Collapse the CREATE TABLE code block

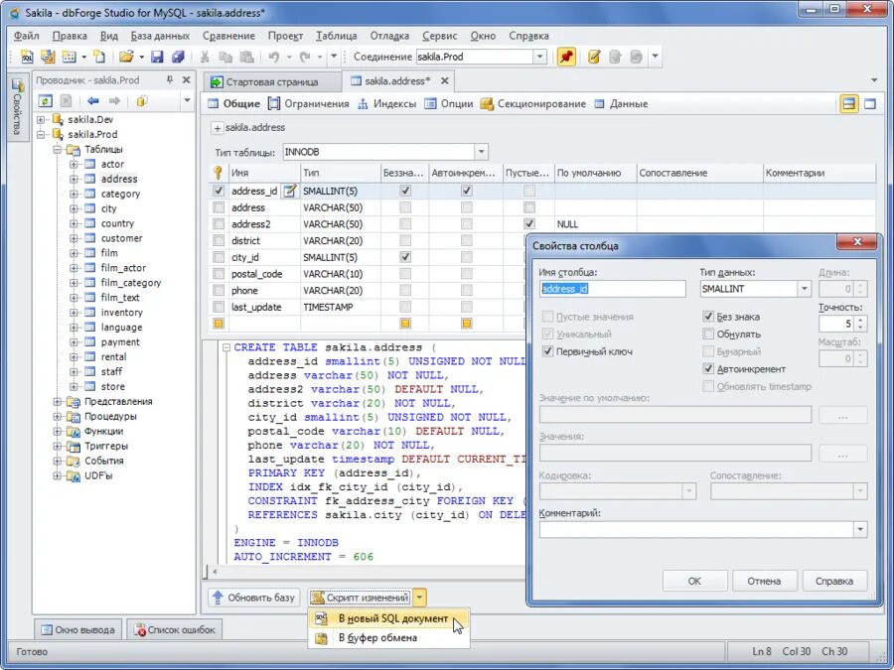[x=226, y=347]
